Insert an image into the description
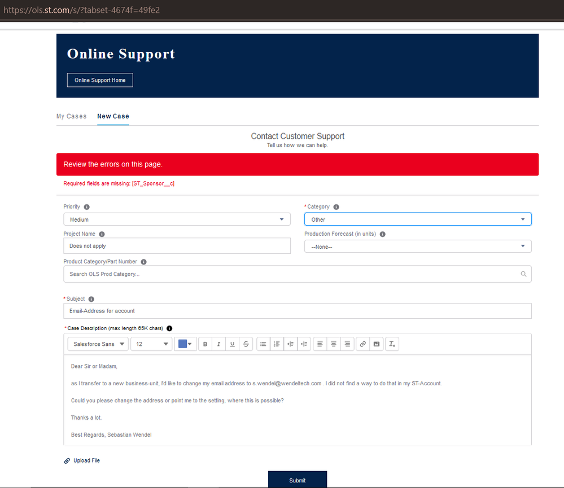Viewport: 564px width, 488px height. tap(377, 344)
